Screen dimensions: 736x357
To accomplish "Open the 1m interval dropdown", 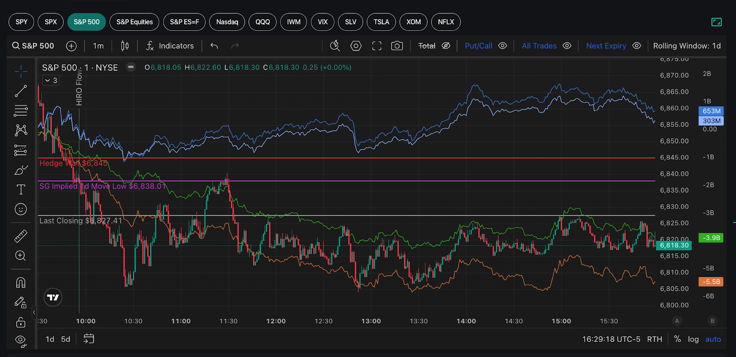I will [98, 46].
